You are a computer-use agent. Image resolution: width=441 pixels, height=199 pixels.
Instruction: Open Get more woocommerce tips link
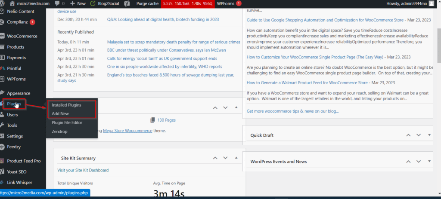292,111
